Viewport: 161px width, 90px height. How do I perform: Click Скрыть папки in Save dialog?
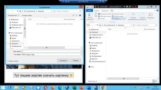(13, 61)
